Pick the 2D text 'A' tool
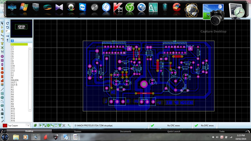 point(2,109)
